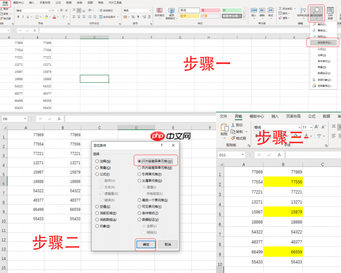Click Format (格式) icon in Cells group
Screen dimensions: 341x273
[270, 12]
